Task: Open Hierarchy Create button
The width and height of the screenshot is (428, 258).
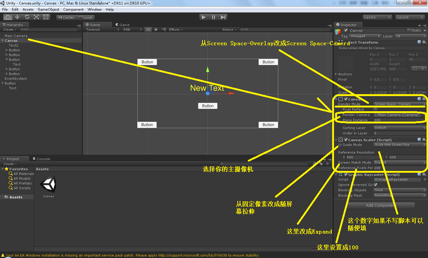Action: pos(10,29)
